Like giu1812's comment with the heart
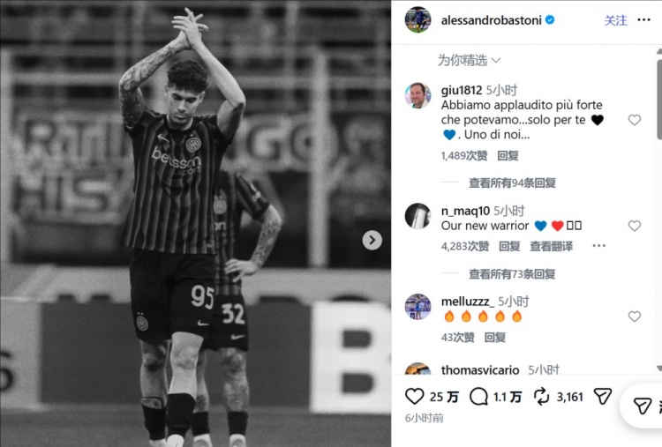 [634, 120]
